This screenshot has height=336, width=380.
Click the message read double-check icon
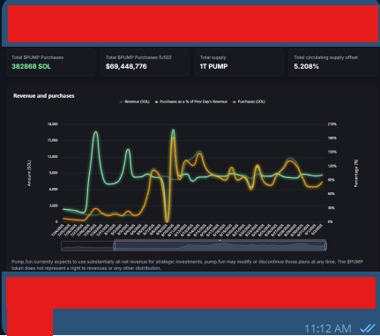pyautogui.click(x=368, y=328)
